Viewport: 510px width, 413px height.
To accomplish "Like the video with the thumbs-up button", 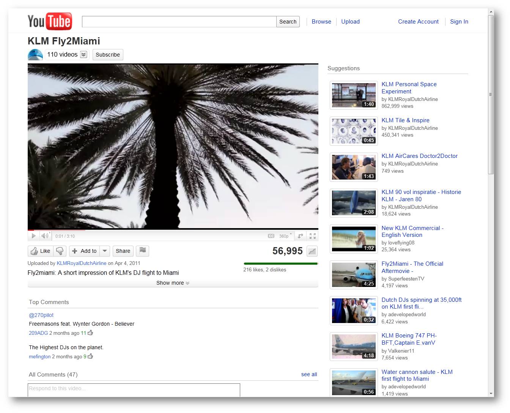I will pos(41,251).
